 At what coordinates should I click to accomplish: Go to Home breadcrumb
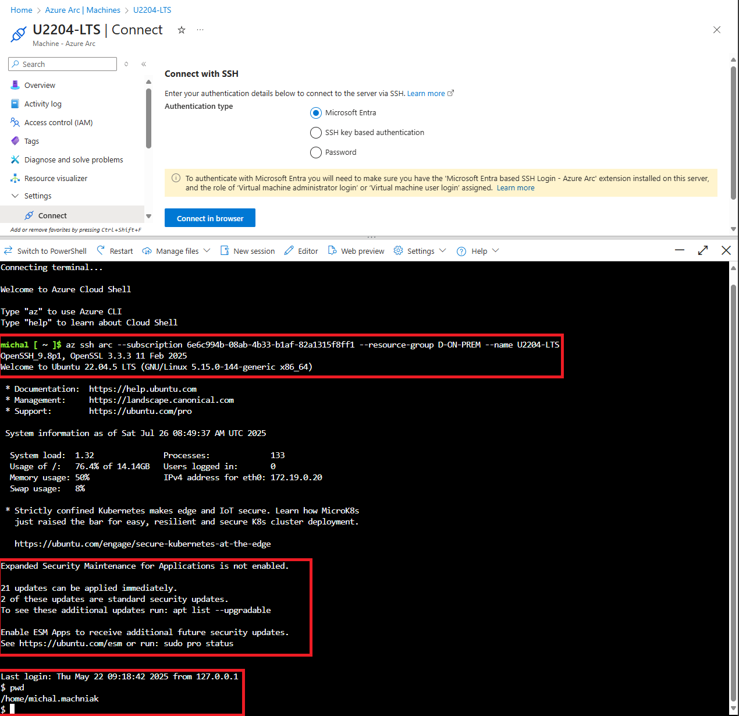coord(22,10)
